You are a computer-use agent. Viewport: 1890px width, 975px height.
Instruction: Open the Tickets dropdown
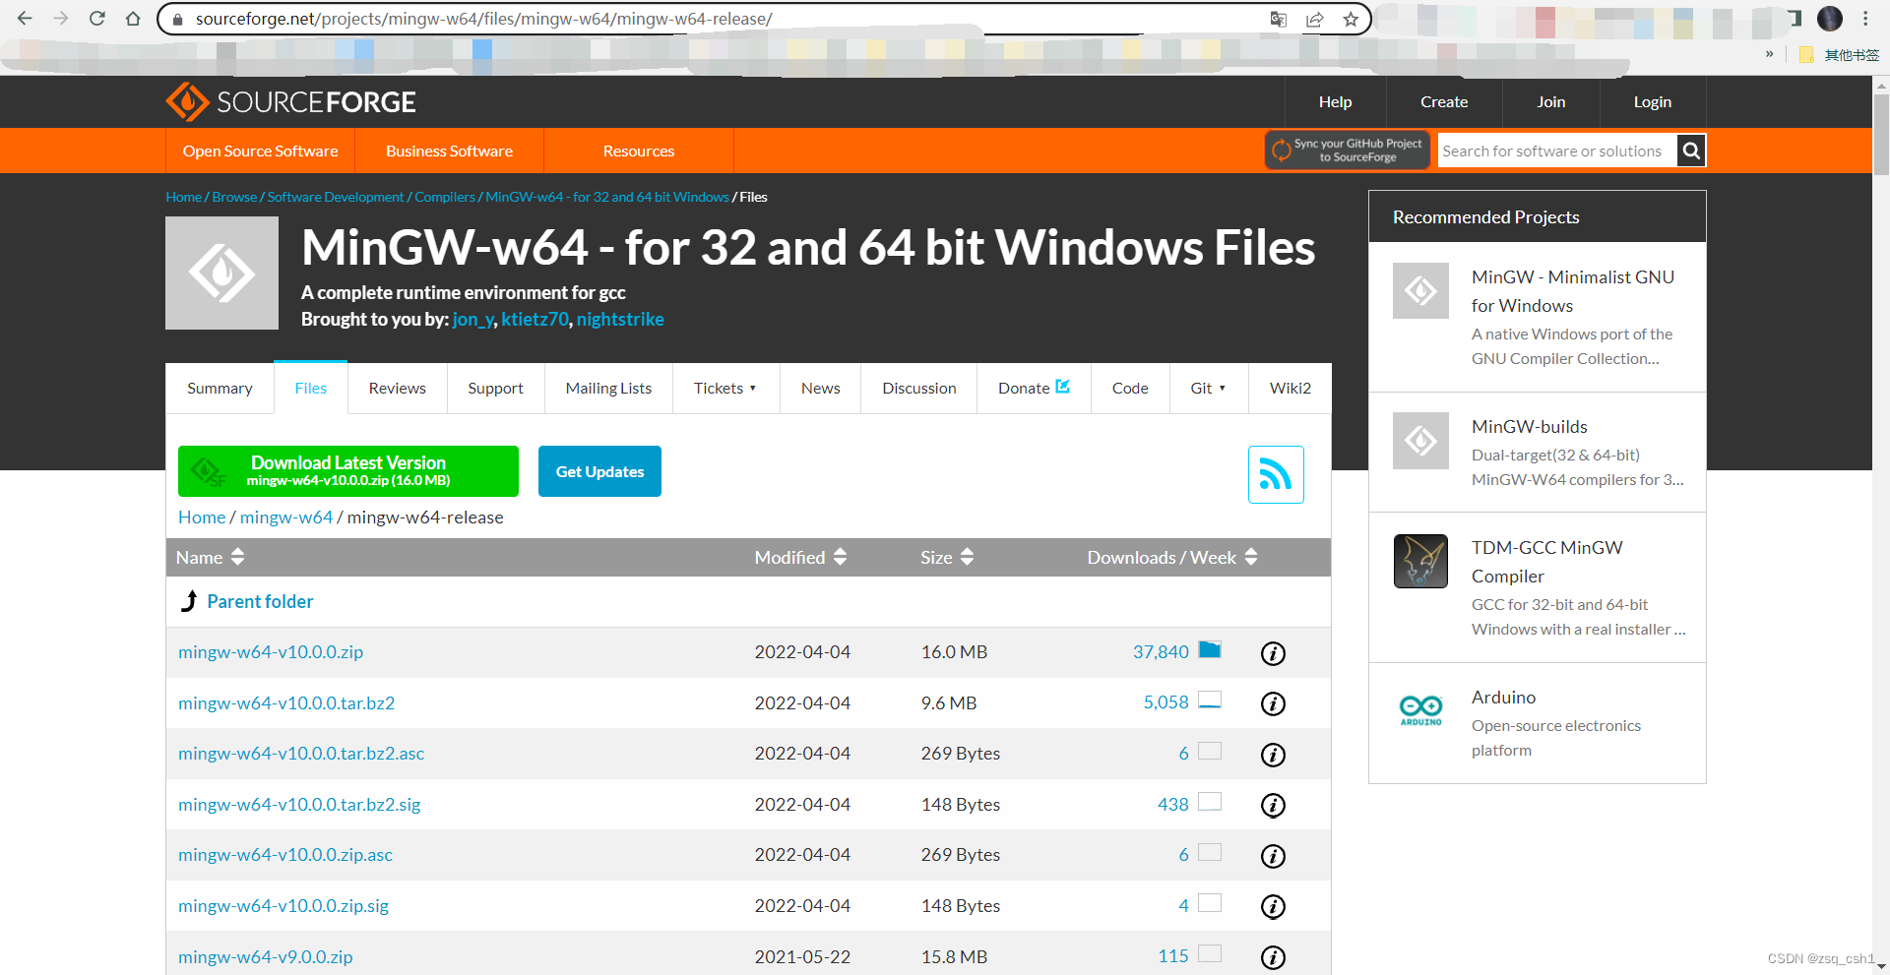(725, 388)
